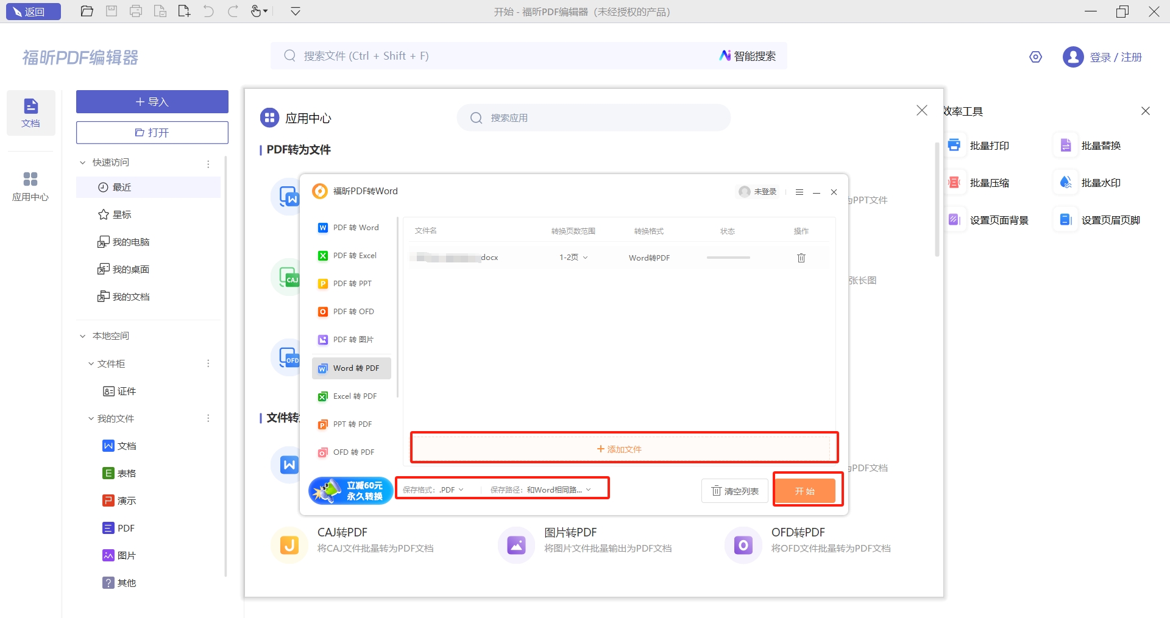Select PDF 转 Word conversion mode
Viewport: 1170px width, 618px height.
(352, 228)
